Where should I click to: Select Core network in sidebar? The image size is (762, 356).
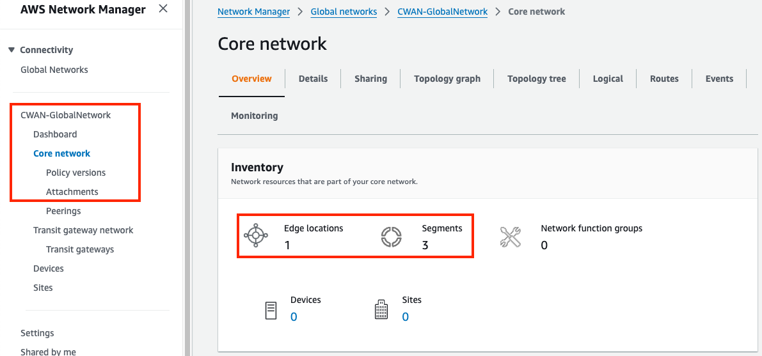click(x=61, y=153)
